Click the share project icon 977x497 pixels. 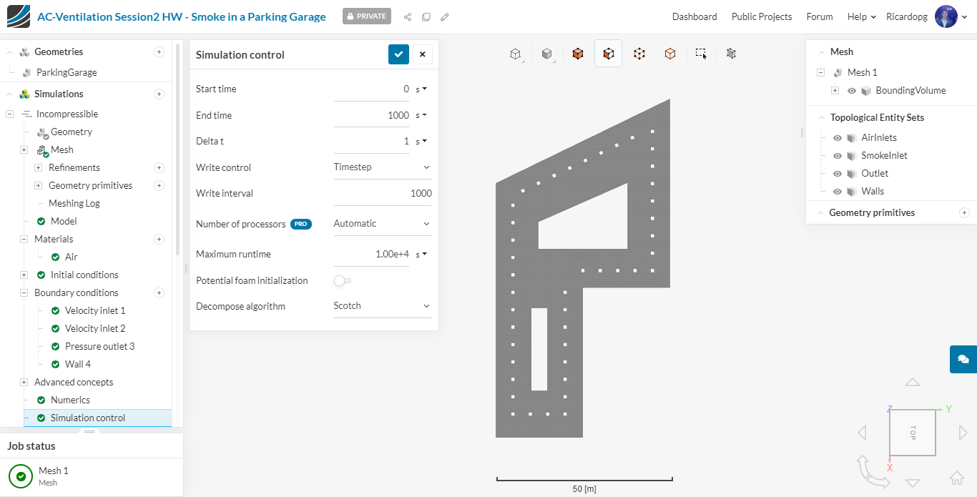408,16
